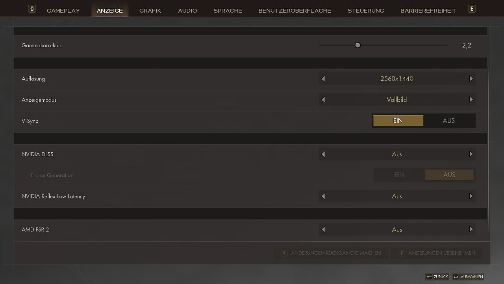Click the F key icon for apply changes
The width and height of the screenshot is (504, 284).
[x=402, y=253]
